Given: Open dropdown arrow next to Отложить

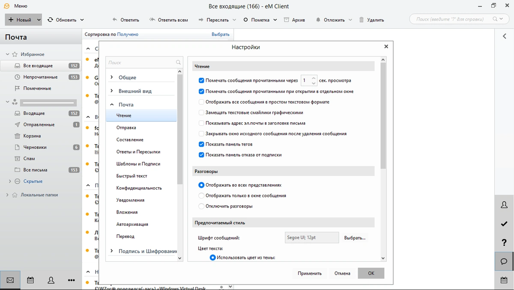Looking at the screenshot, I should click(350, 20).
